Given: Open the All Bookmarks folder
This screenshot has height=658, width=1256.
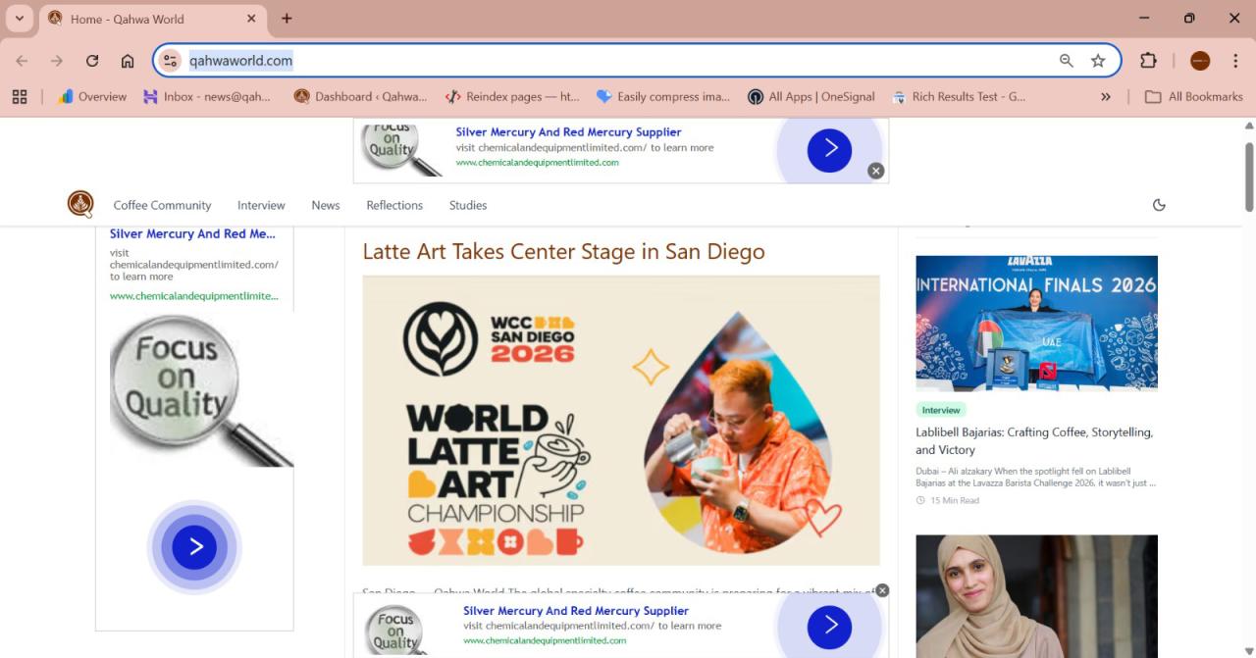Looking at the screenshot, I should point(1193,96).
